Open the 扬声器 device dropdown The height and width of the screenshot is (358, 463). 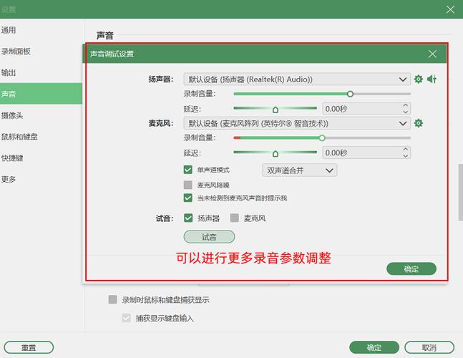297,79
